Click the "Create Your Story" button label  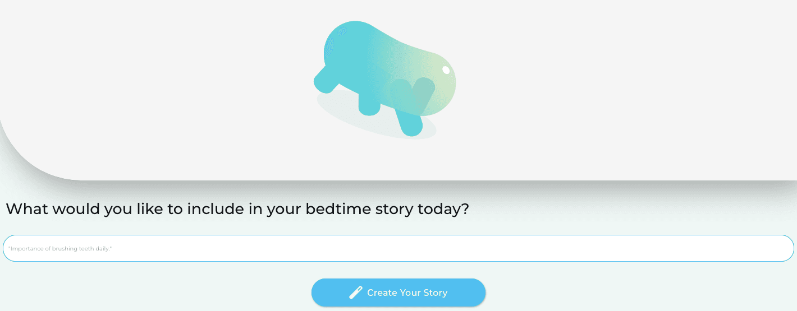407,293
